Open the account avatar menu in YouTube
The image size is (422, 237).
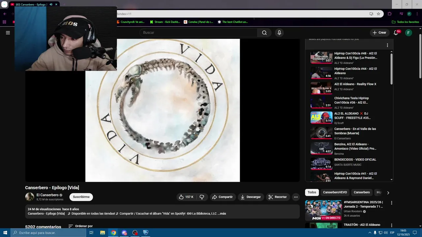click(408, 33)
